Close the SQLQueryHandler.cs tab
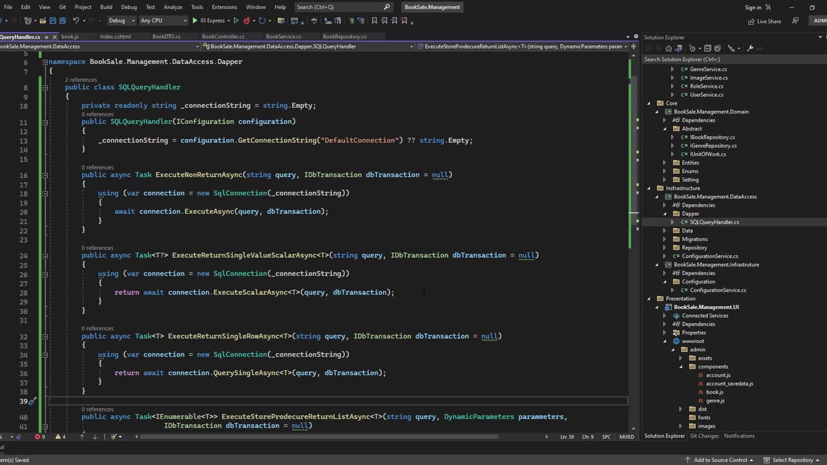This screenshot has height=465, width=827. (54, 37)
